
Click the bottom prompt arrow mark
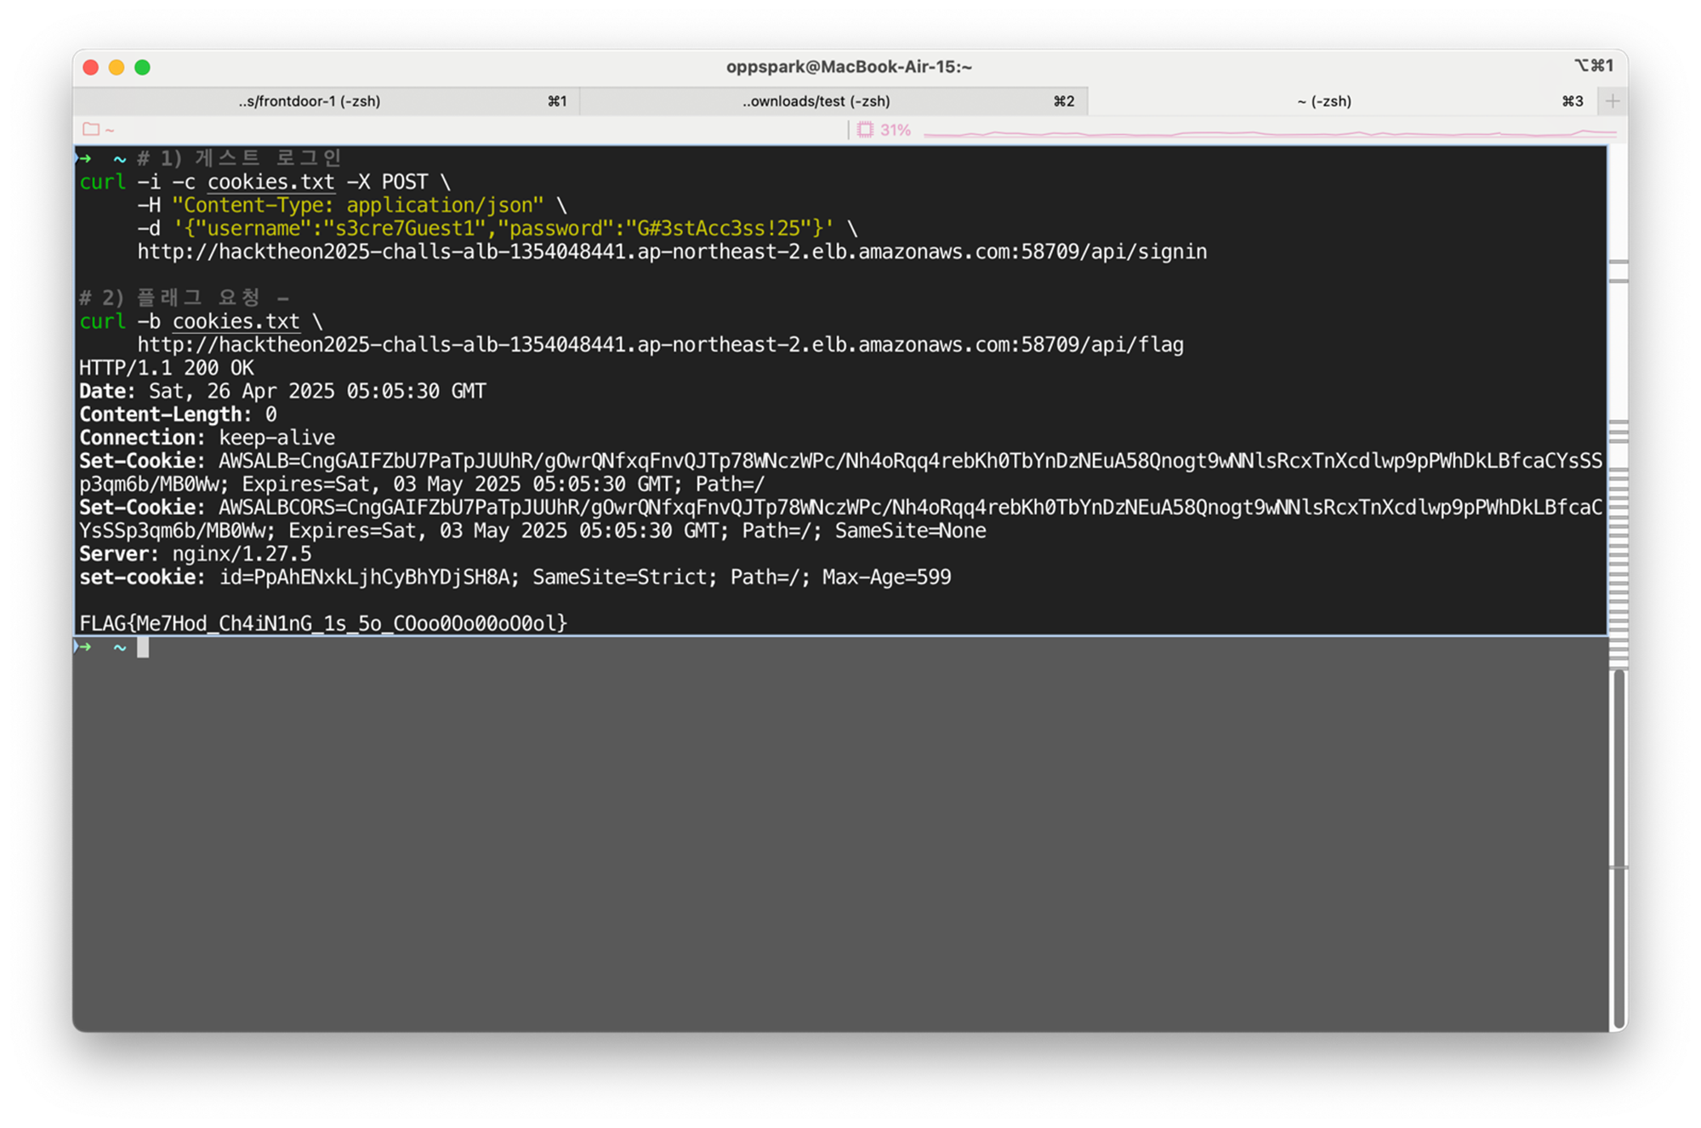(83, 647)
